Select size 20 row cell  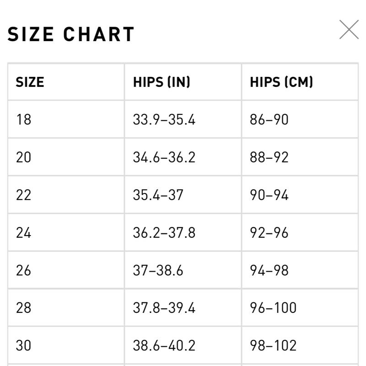(66, 157)
